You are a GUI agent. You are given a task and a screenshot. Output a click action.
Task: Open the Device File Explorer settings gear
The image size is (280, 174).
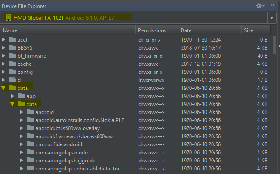[x=260, y=6]
